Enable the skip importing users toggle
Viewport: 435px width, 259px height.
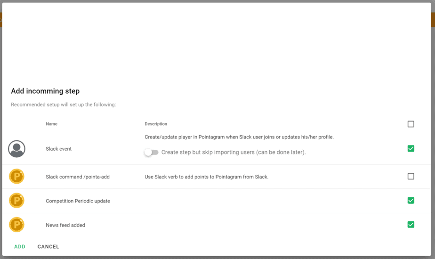151,152
